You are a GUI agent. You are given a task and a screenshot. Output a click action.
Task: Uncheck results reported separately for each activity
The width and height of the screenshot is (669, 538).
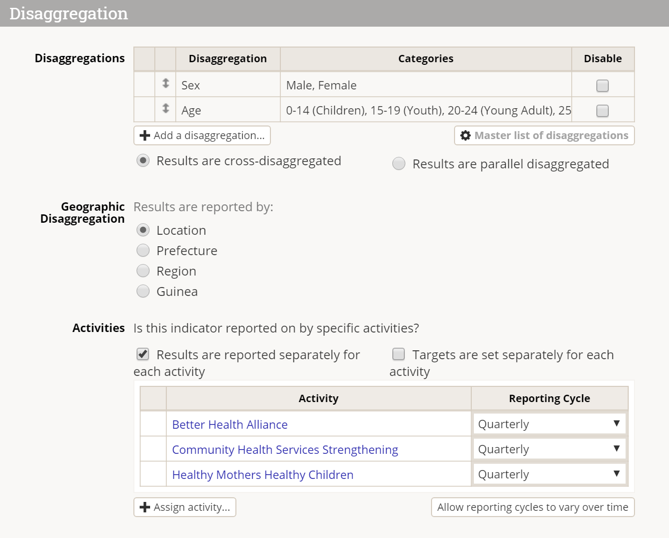pos(143,354)
